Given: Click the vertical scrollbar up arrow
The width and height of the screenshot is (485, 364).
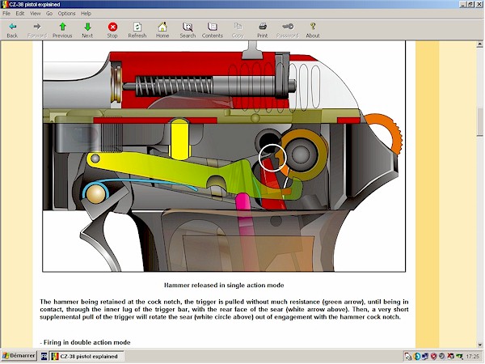Looking at the screenshot, I should [479, 44].
